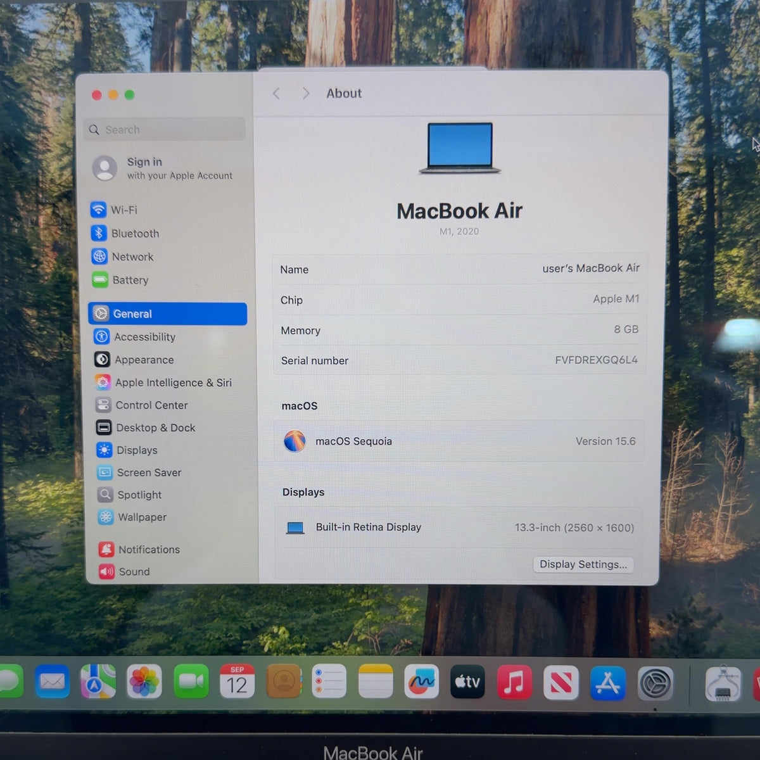Close the About window with red button
760x760 pixels.
coord(97,95)
